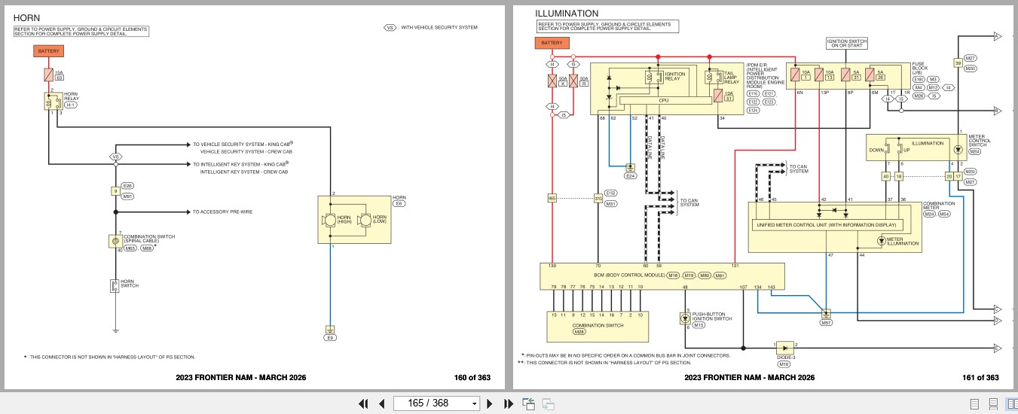
Task: Select two-page facing view
Action: [x=1012, y=403]
